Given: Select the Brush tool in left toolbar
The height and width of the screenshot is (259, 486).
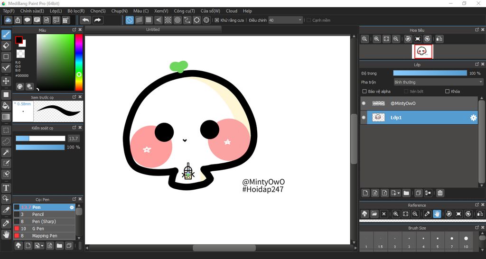Looking at the screenshot, I should click(x=6, y=34).
